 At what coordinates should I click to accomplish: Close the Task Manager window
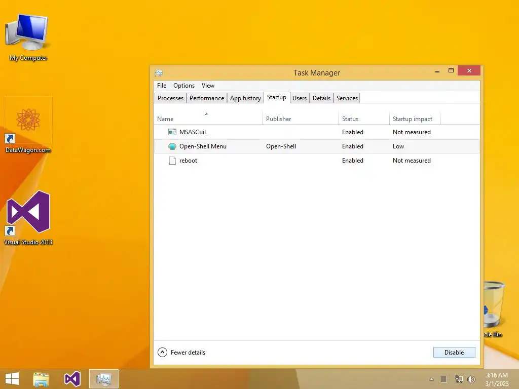[469, 70]
